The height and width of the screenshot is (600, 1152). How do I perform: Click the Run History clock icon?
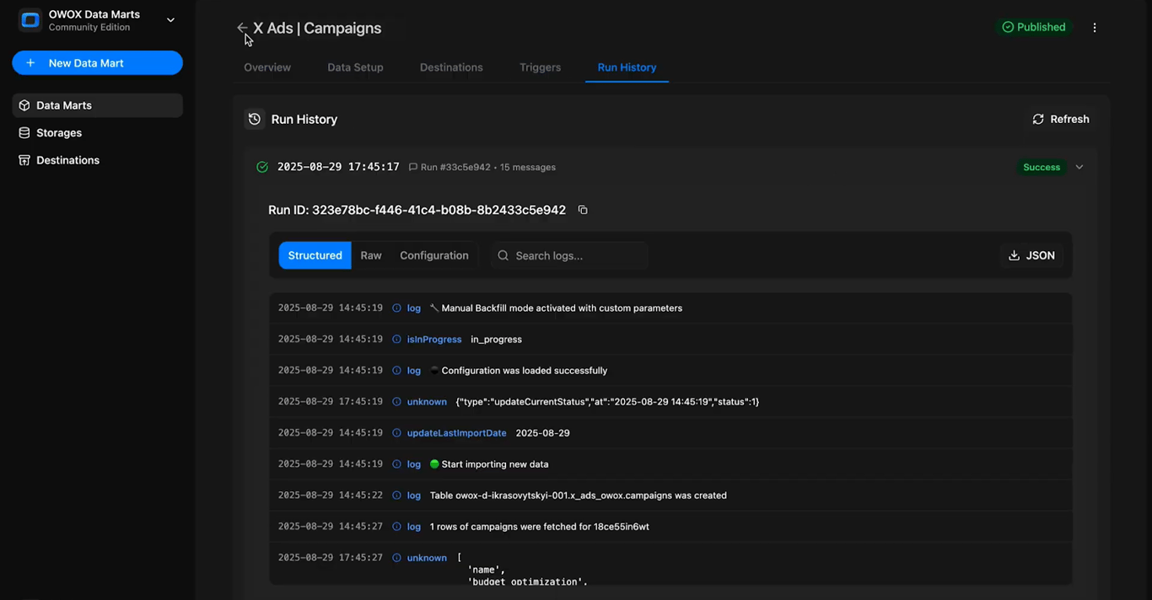point(254,119)
